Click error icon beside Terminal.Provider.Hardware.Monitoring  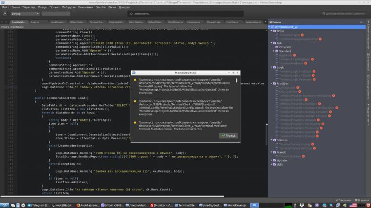333,95
